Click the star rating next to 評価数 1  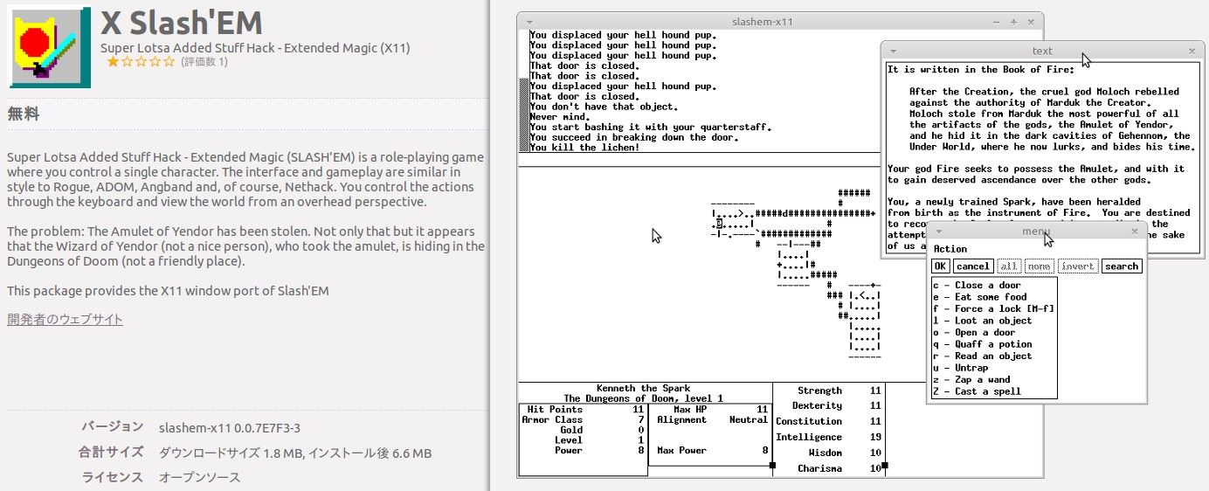pyautogui.click(x=141, y=62)
